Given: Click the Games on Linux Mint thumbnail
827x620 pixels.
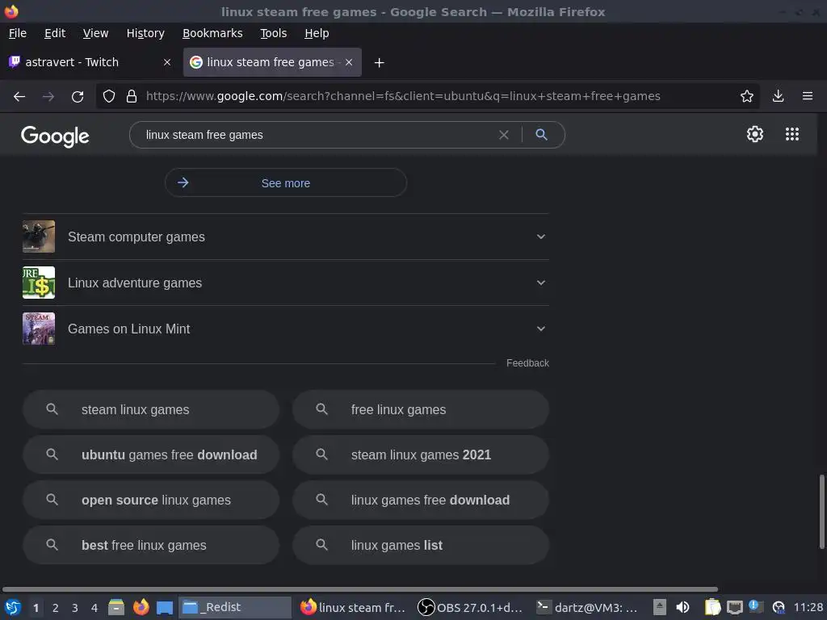Looking at the screenshot, I should coord(39,329).
